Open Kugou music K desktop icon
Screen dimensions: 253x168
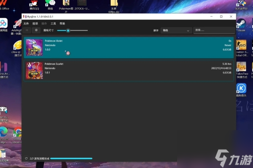click(x=241, y=90)
